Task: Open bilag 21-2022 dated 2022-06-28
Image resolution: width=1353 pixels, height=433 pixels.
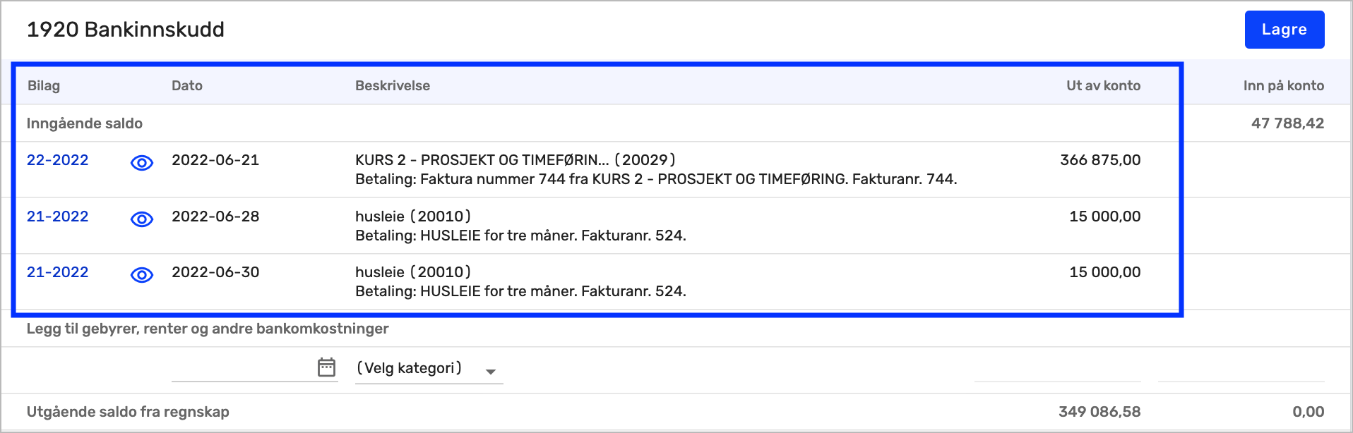Action: pyautogui.click(x=57, y=216)
